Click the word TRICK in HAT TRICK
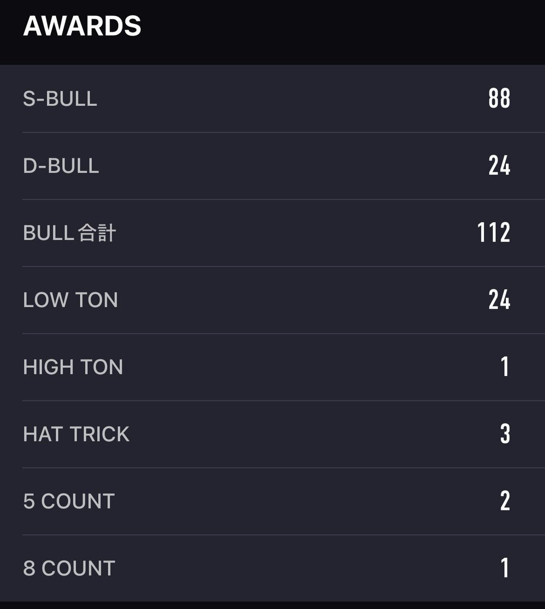The height and width of the screenshot is (609, 545). [100, 434]
